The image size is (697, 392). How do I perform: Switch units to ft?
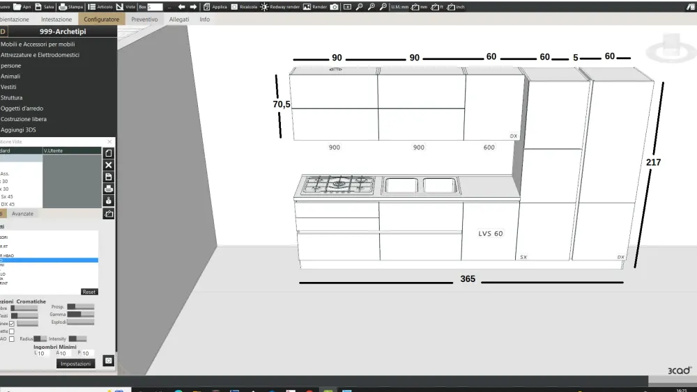pos(436,6)
